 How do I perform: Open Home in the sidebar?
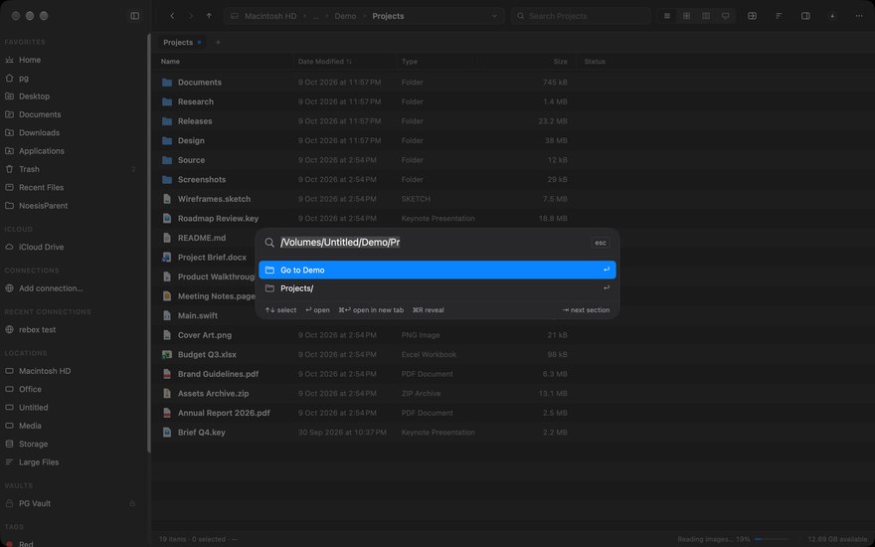(x=30, y=60)
